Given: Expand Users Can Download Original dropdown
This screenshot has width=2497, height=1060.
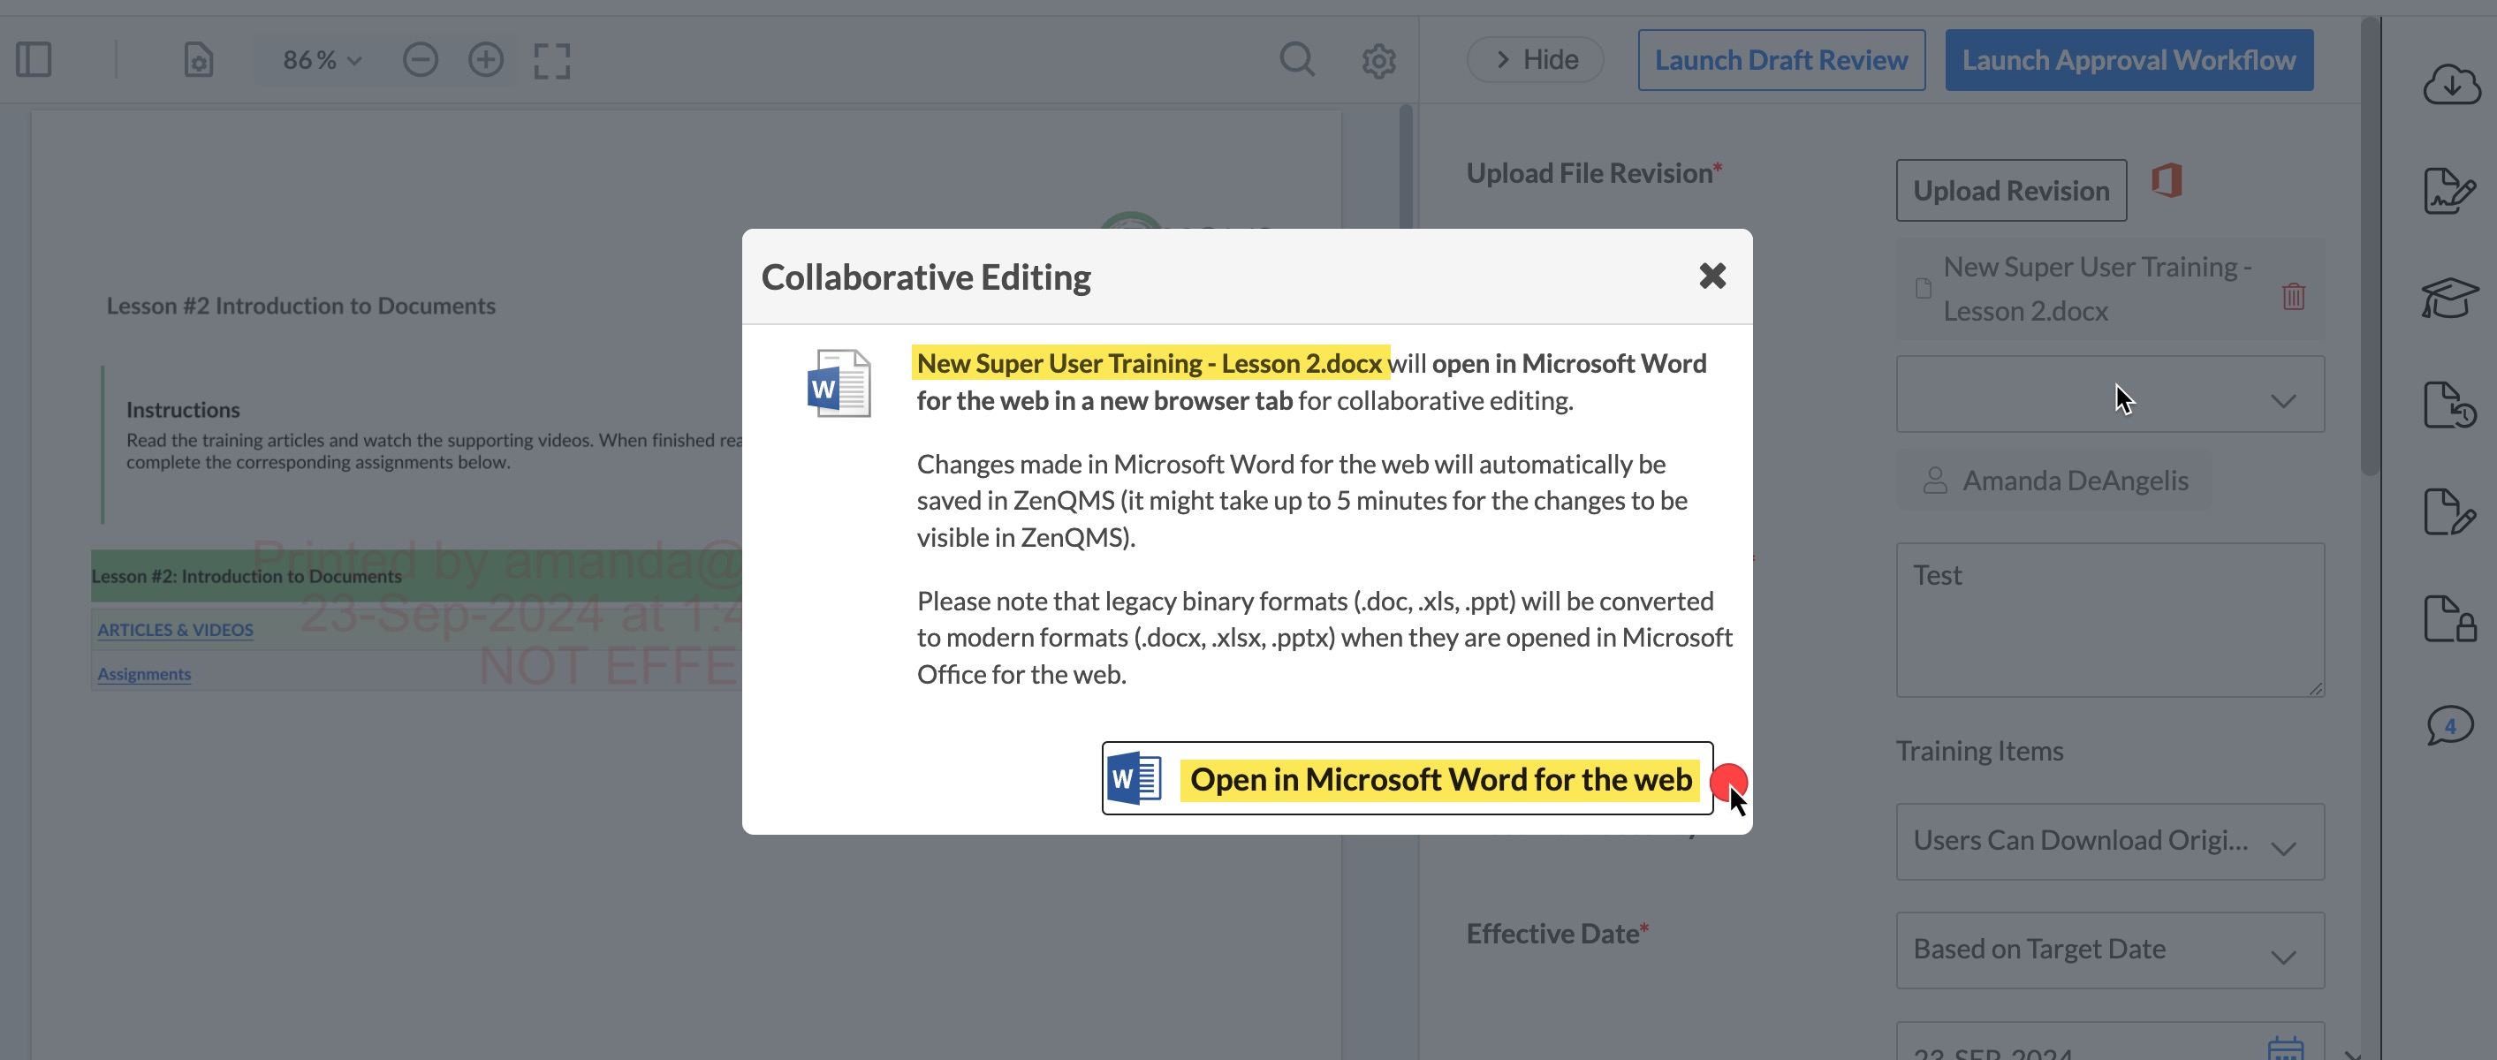Looking at the screenshot, I should pyautogui.click(x=2110, y=842).
